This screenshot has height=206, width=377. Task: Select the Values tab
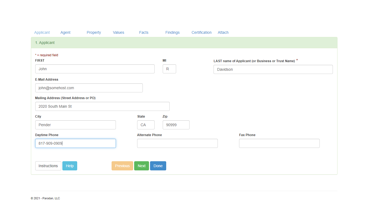[x=119, y=32]
